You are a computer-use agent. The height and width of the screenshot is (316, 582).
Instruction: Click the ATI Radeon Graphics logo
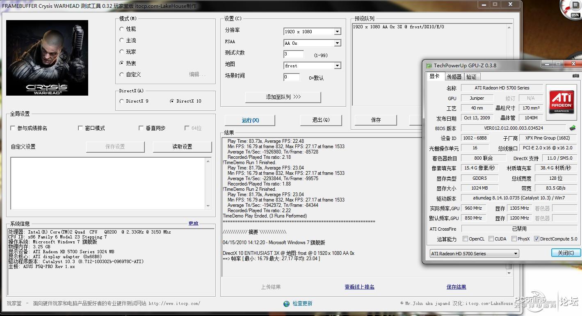(561, 102)
